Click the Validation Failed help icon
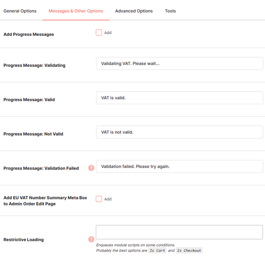The height and width of the screenshot is (256, 265). pyautogui.click(x=91, y=168)
